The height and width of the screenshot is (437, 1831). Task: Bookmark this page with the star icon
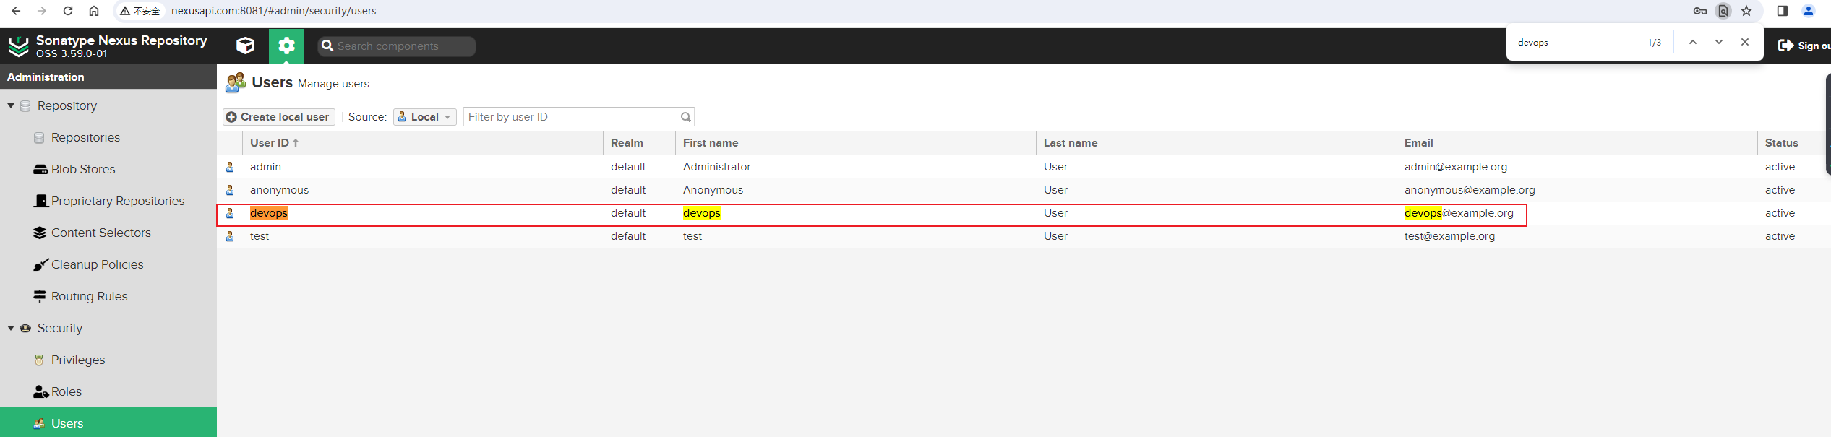click(1746, 11)
